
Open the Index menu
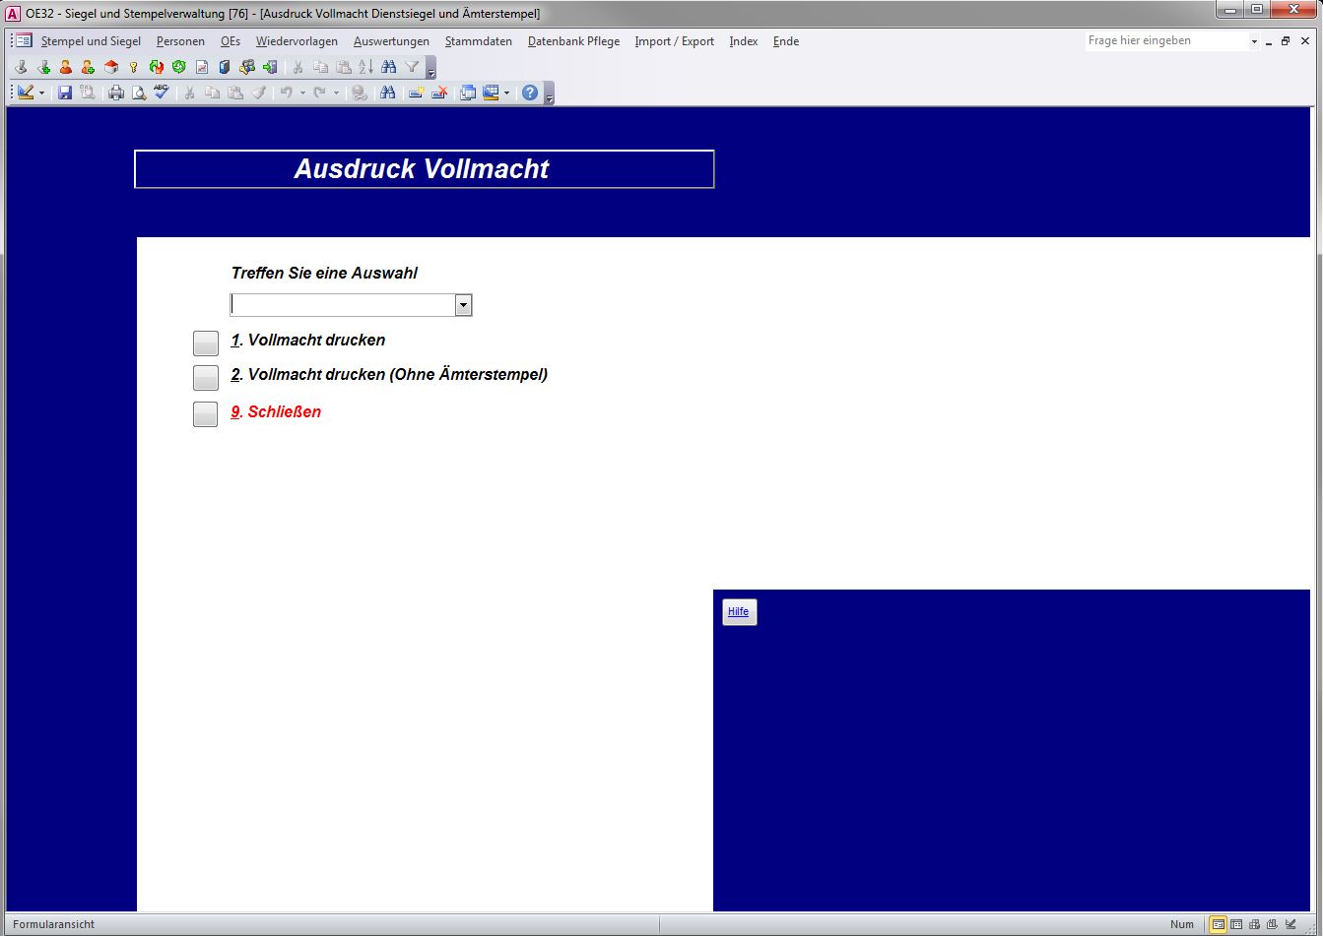744,41
